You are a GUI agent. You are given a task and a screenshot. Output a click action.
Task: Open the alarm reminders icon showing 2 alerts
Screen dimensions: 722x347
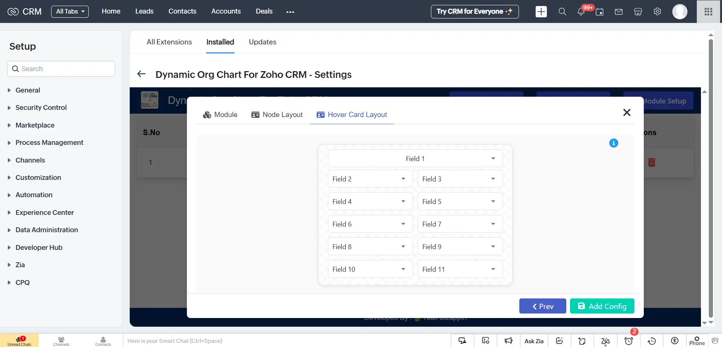(629, 341)
